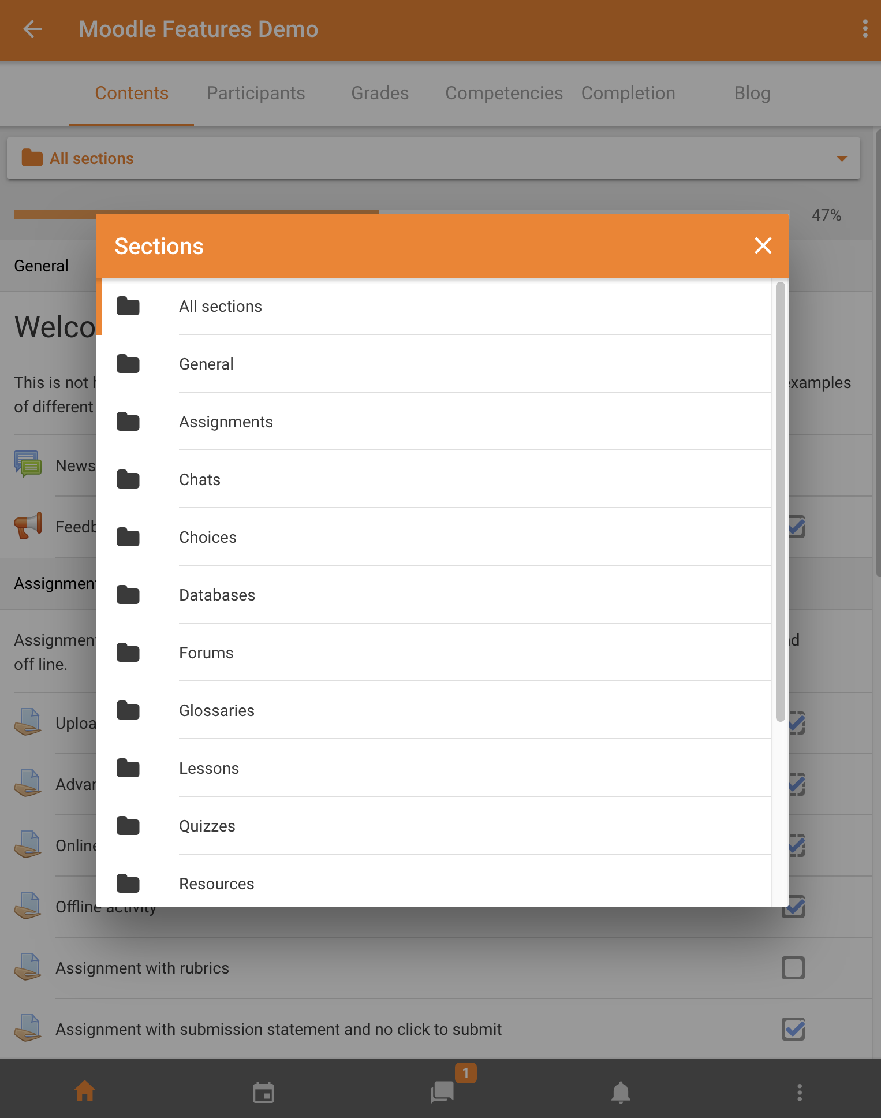Click the Chats folder icon
Viewport: 881px width, 1118px height.
(128, 479)
